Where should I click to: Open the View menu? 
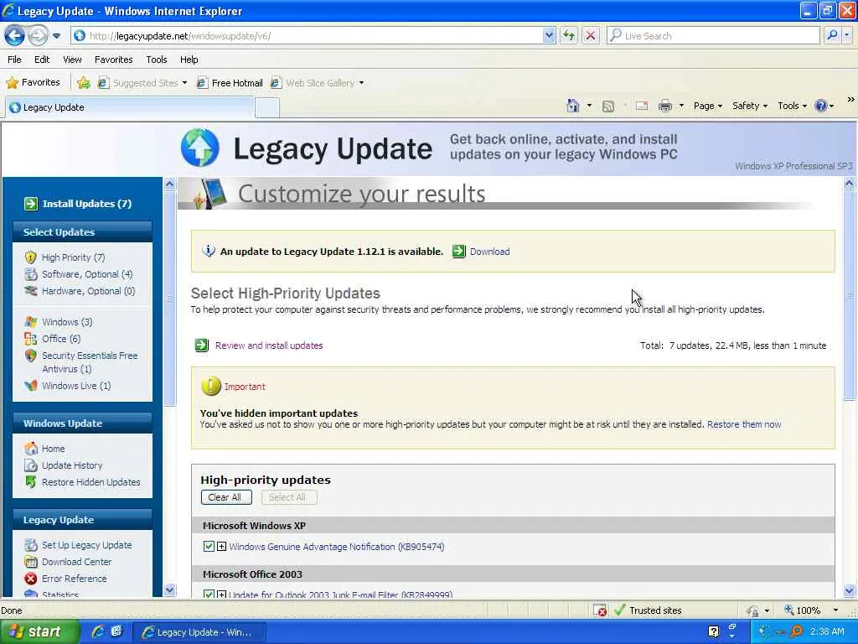pos(72,60)
